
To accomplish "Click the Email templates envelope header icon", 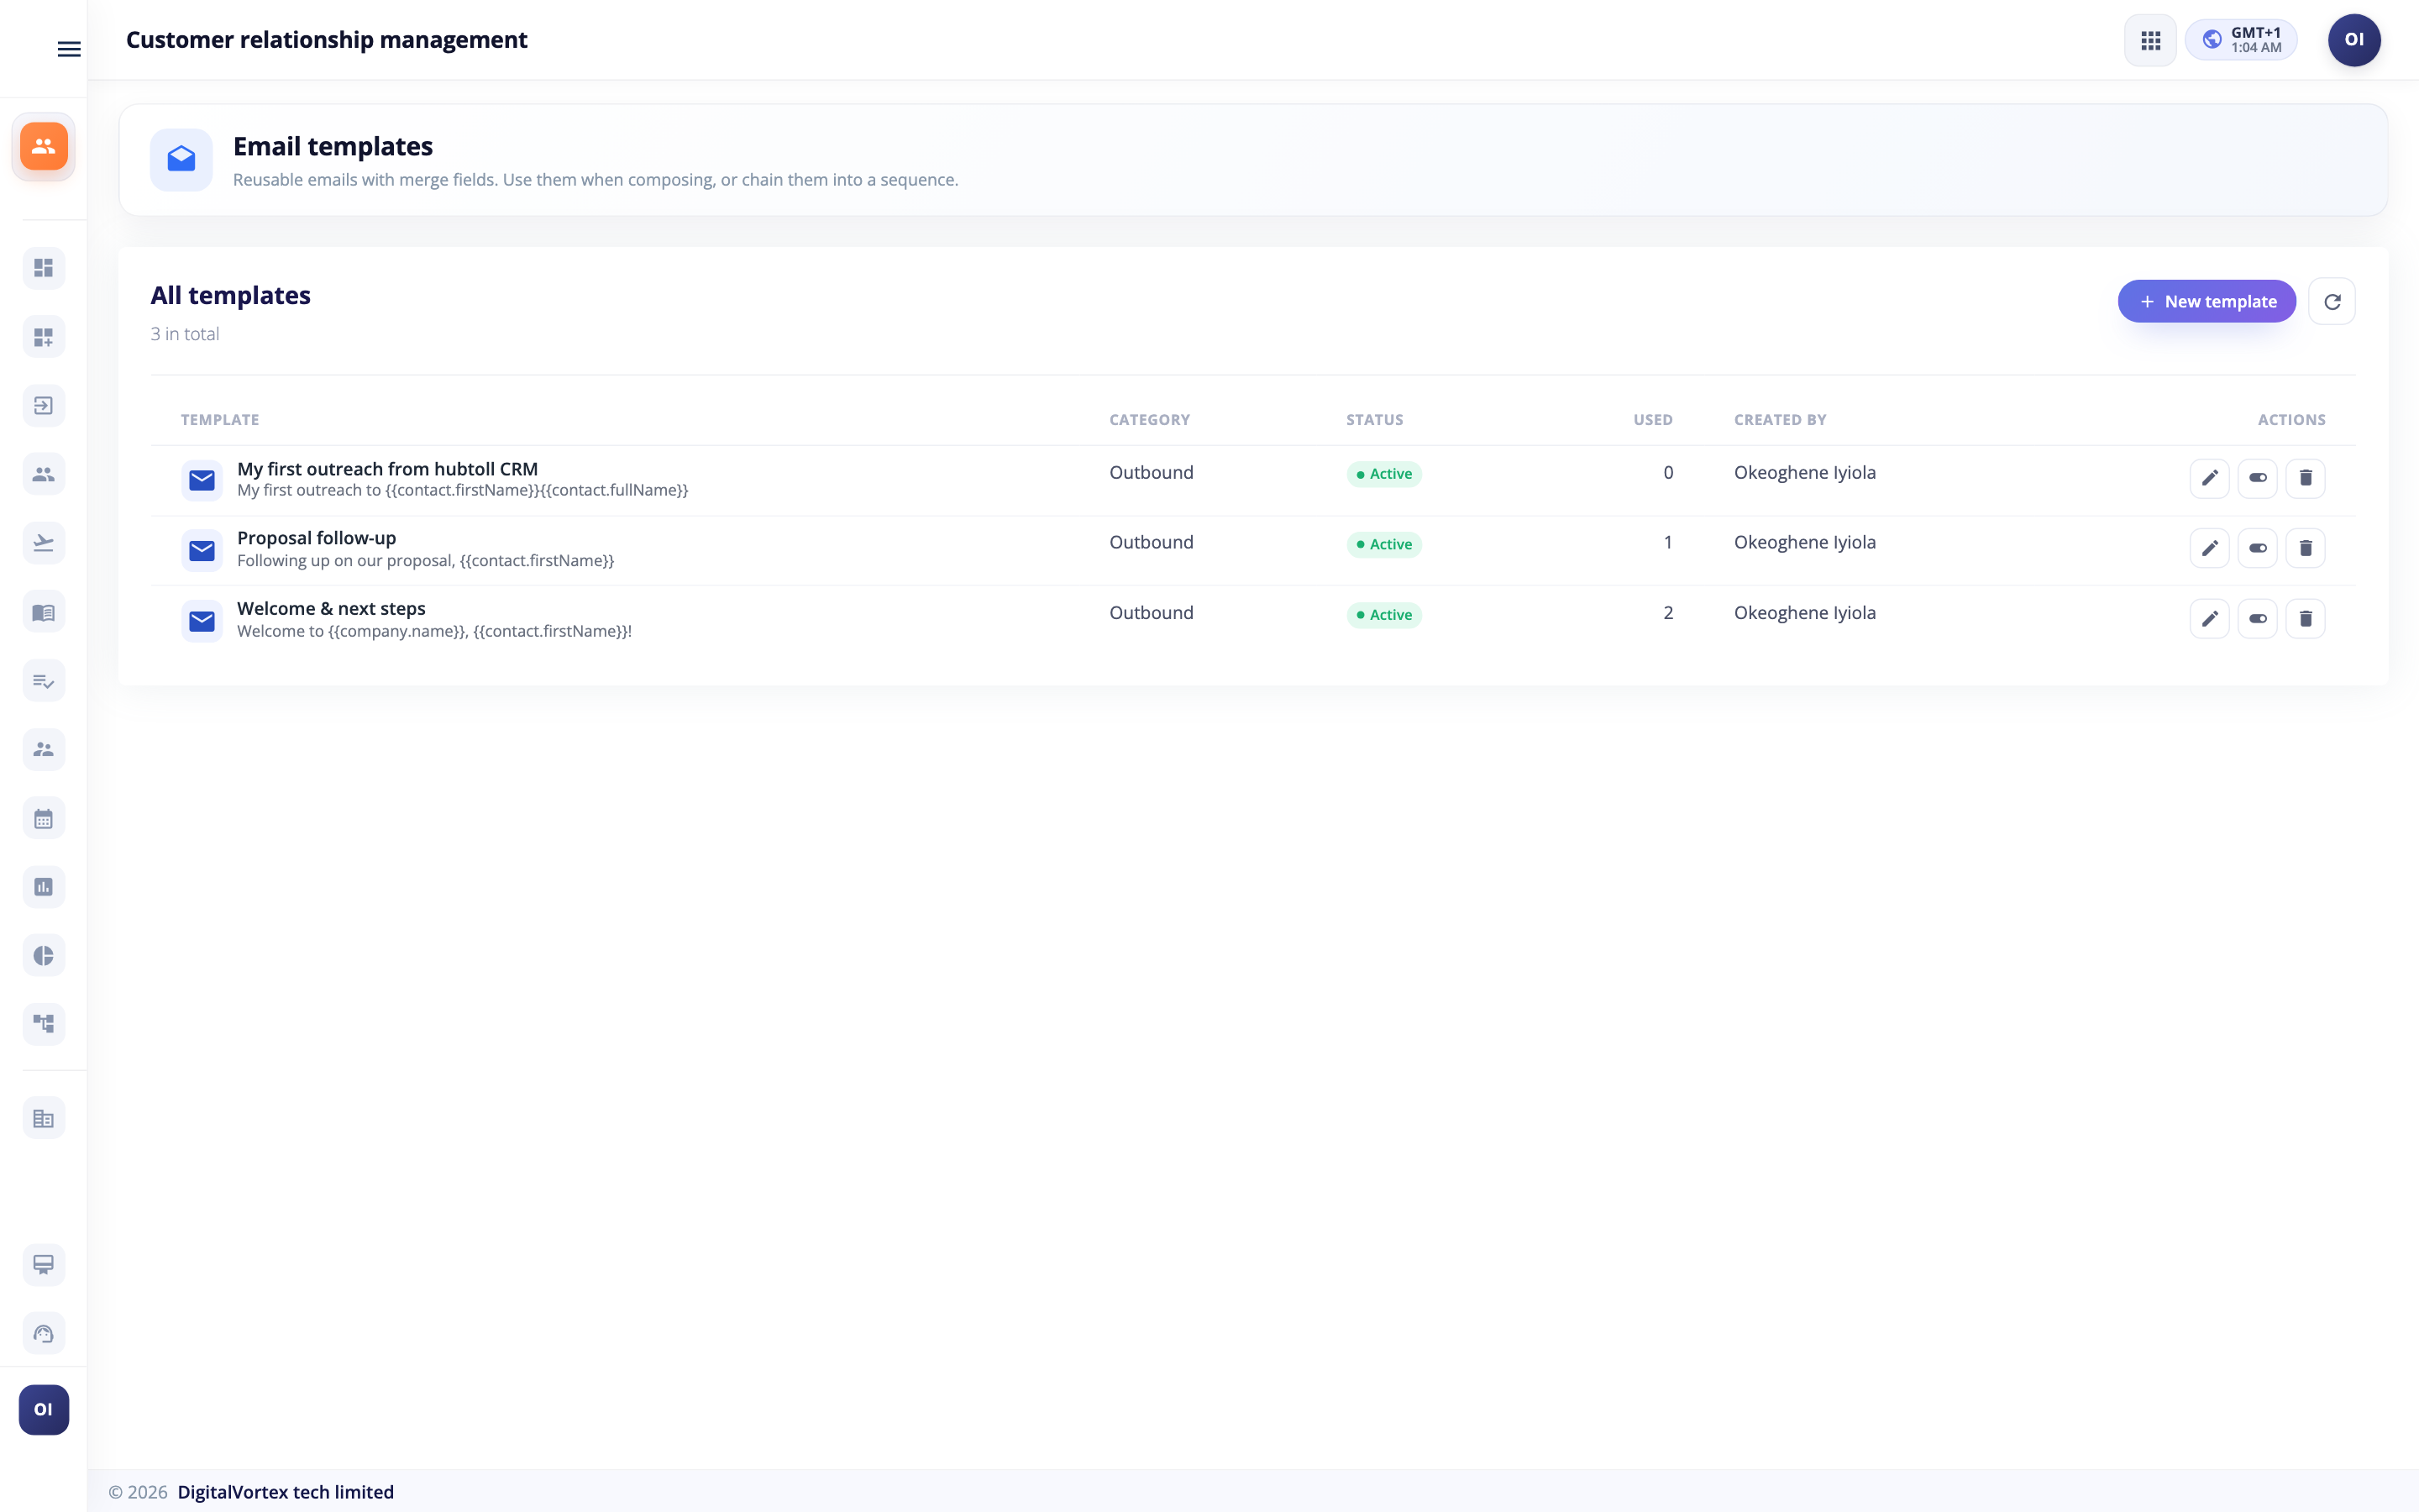I will 181,159.
